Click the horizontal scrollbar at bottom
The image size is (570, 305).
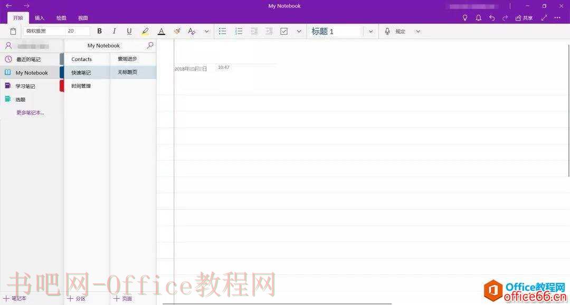(x=277, y=303)
